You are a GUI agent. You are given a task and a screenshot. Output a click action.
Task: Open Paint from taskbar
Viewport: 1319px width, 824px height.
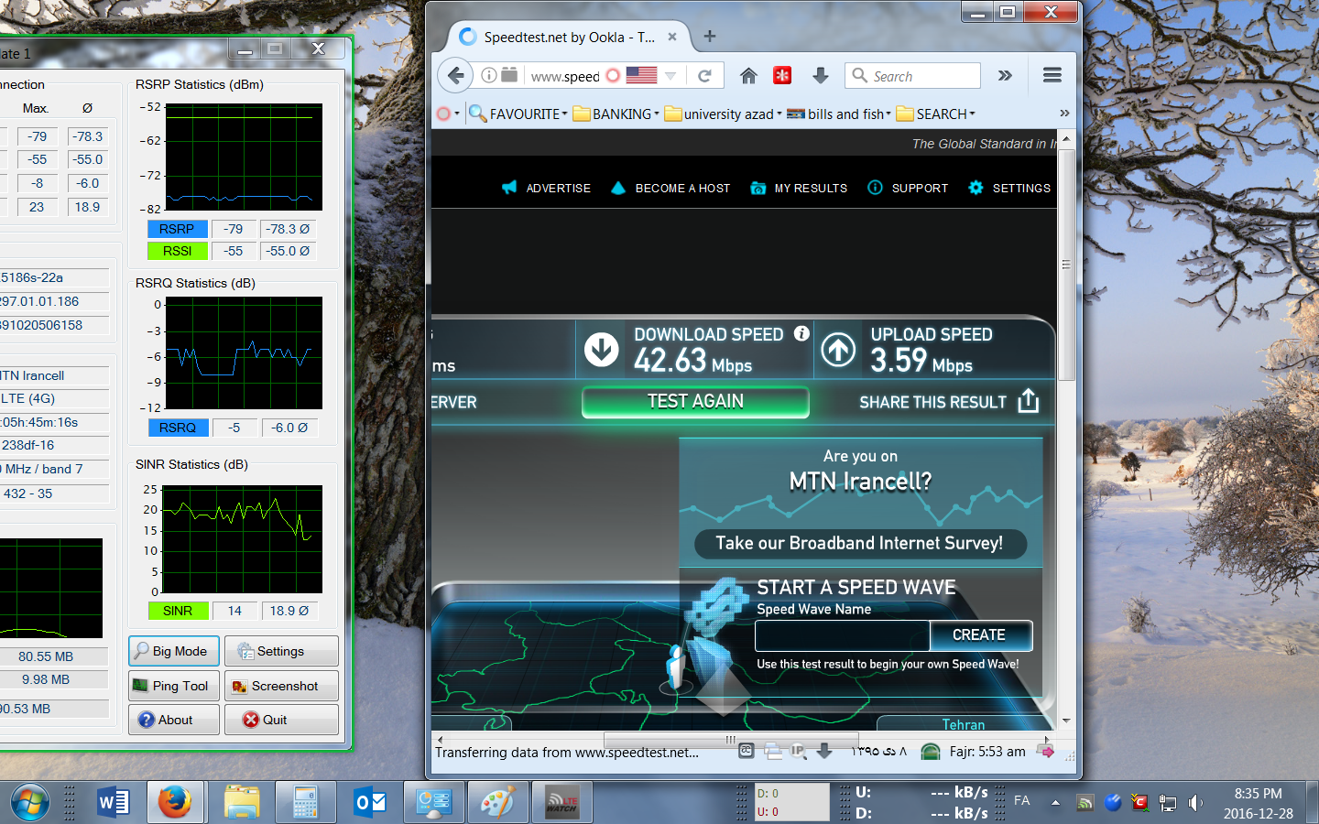498,803
